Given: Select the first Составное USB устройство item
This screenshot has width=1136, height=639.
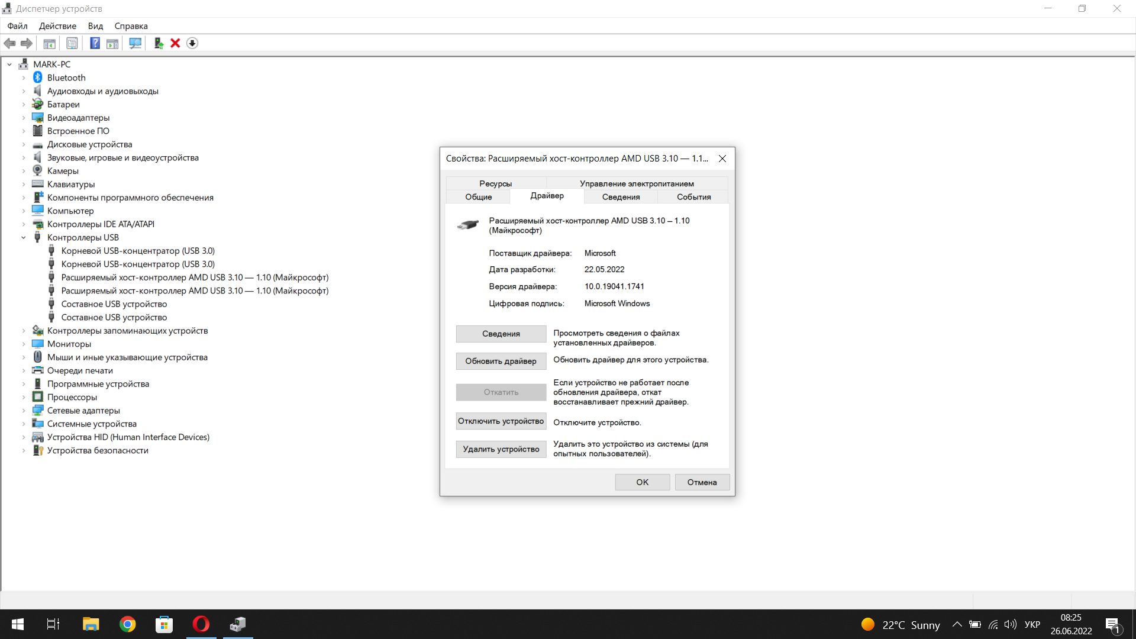Looking at the screenshot, I should tap(114, 304).
